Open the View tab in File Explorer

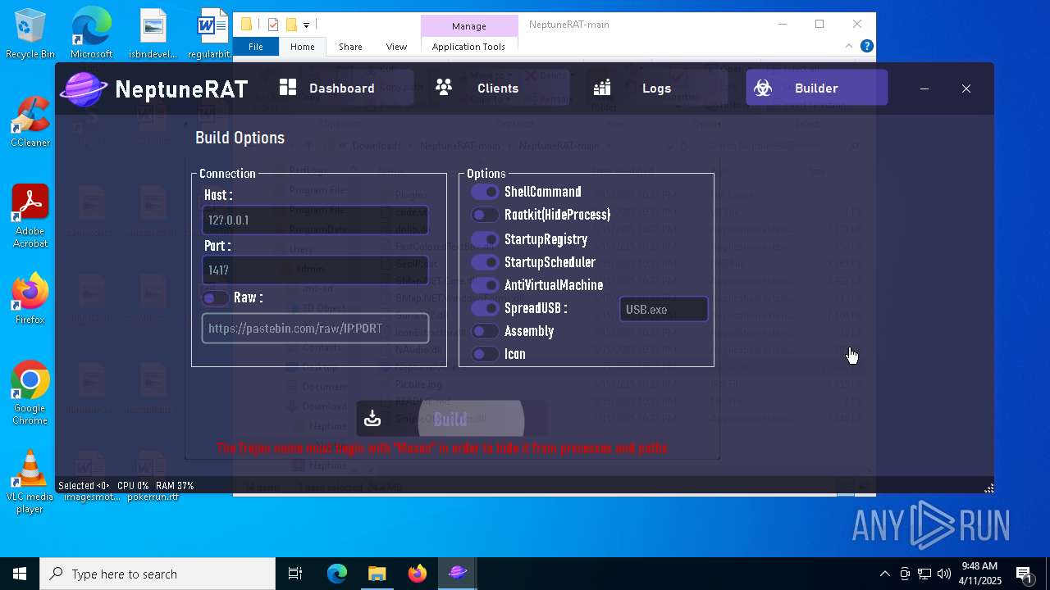(396, 47)
